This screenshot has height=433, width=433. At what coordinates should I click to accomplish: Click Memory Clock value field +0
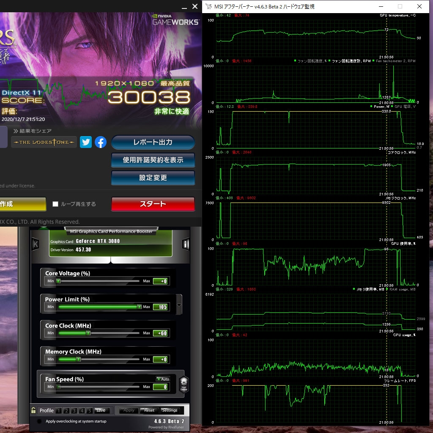[x=160, y=359]
